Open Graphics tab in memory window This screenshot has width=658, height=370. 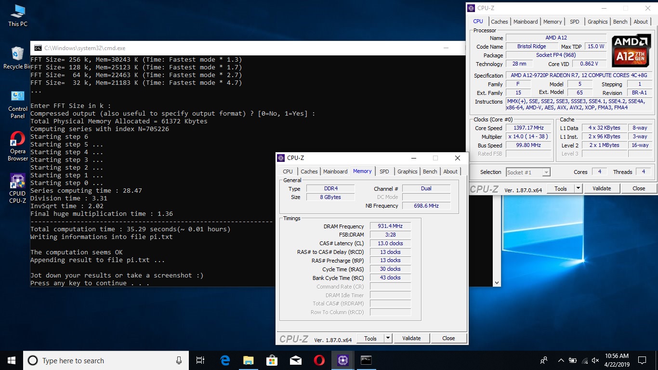pyautogui.click(x=407, y=172)
